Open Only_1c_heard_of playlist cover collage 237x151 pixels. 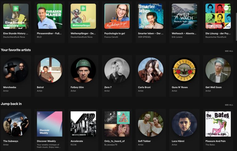[x=117, y=124]
